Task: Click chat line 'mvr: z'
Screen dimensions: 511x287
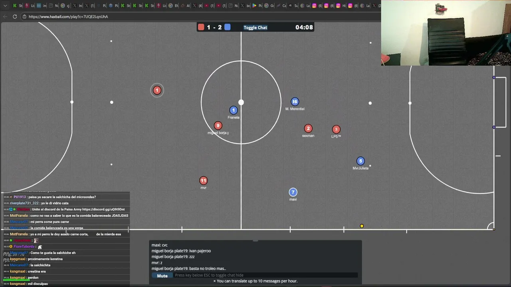Action: (x=157, y=263)
